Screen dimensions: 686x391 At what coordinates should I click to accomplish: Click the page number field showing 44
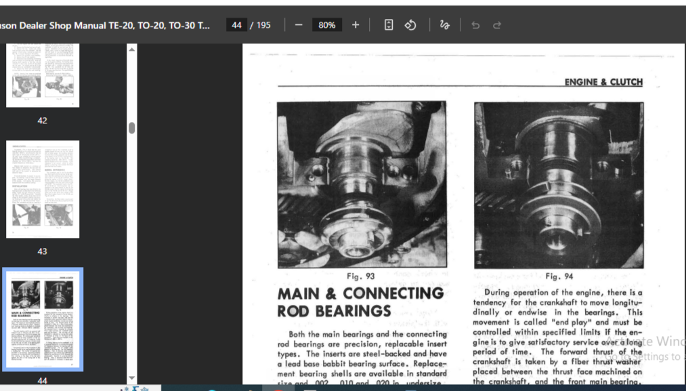[236, 25]
